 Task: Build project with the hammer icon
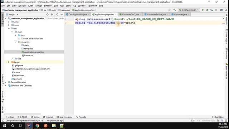[x=175, y=10]
